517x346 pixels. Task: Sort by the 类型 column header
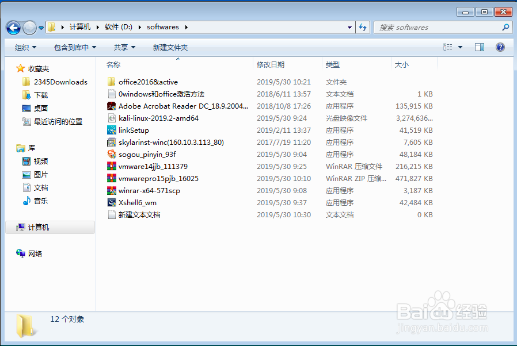coord(332,65)
